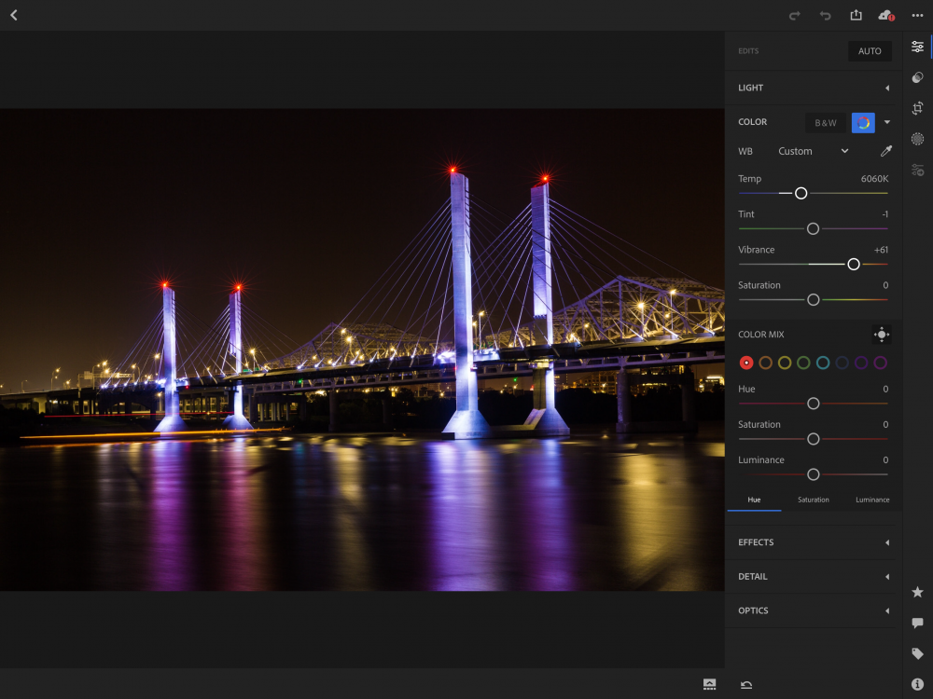Toggle B&W color treatment

pos(826,122)
